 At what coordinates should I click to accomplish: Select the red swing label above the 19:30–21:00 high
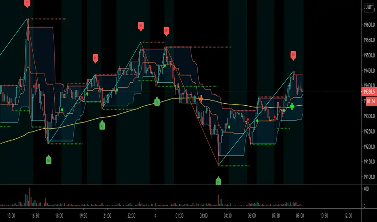95,59
